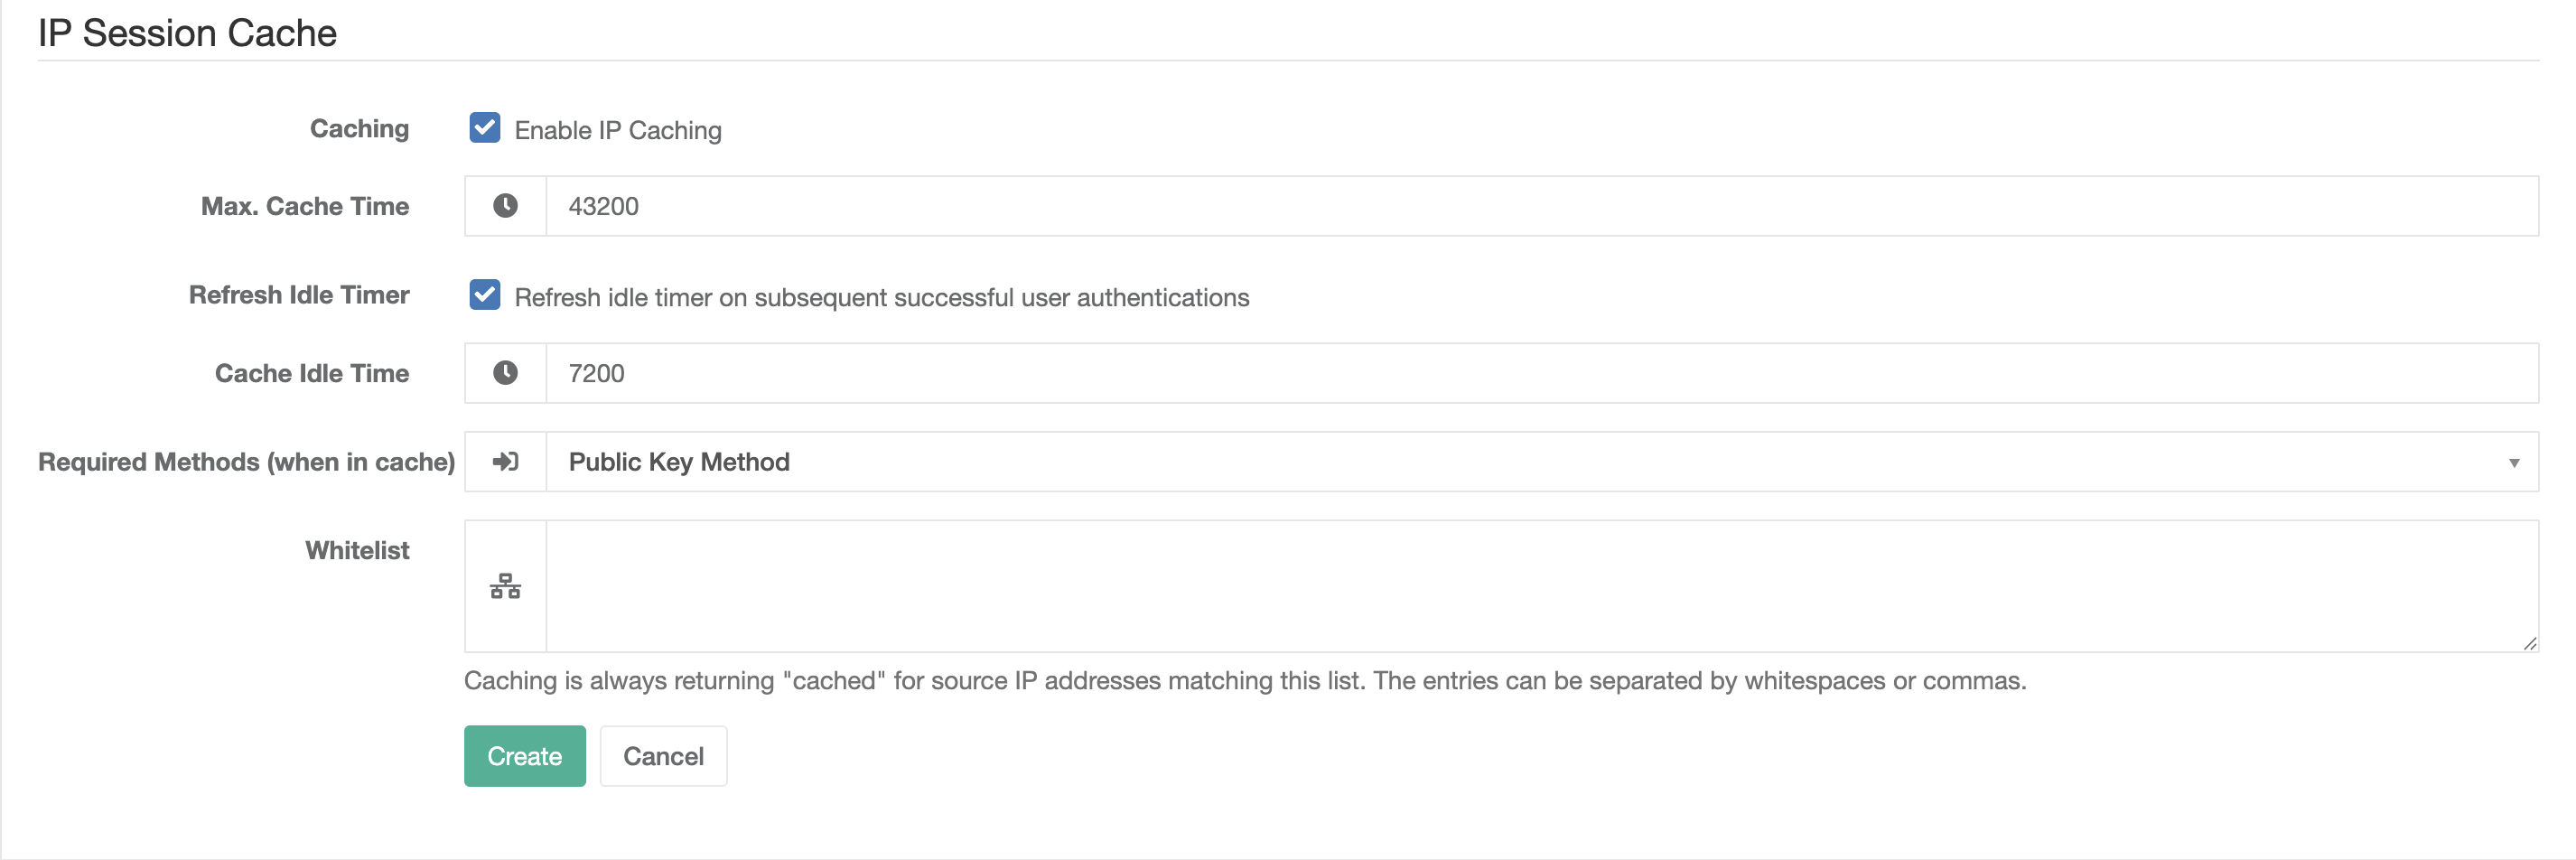Click the clock icon beside Max. Cache Time
The width and height of the screenshot is (2576, 860).
pyautogui.click(x=505, y=206)
